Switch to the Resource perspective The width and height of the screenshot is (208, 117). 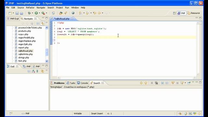tap(194, 13)
